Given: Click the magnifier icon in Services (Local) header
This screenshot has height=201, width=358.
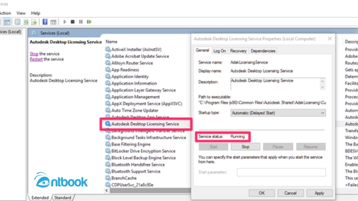Looking at the screenshot, I should [x=34, y=33].
